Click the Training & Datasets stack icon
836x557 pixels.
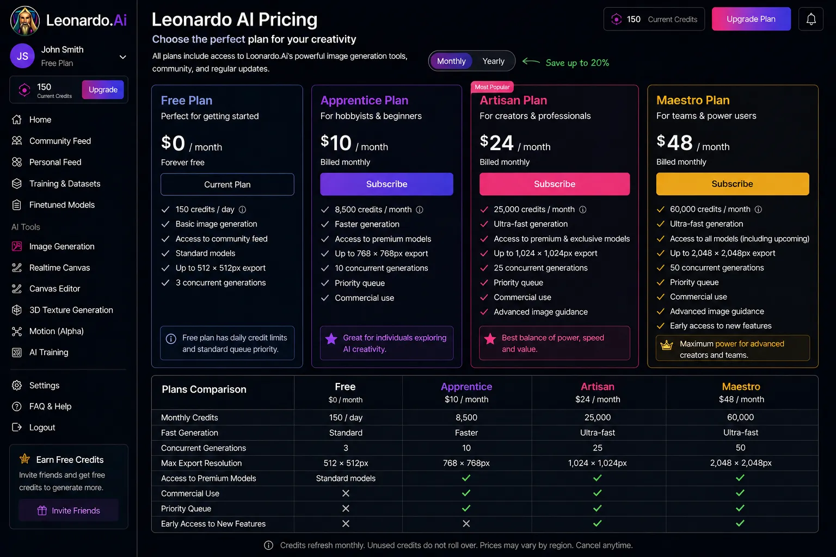(17, 183)
